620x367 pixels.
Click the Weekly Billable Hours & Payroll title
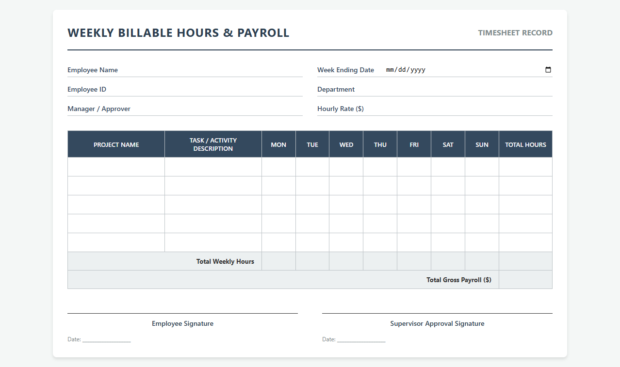pos(179,33)
